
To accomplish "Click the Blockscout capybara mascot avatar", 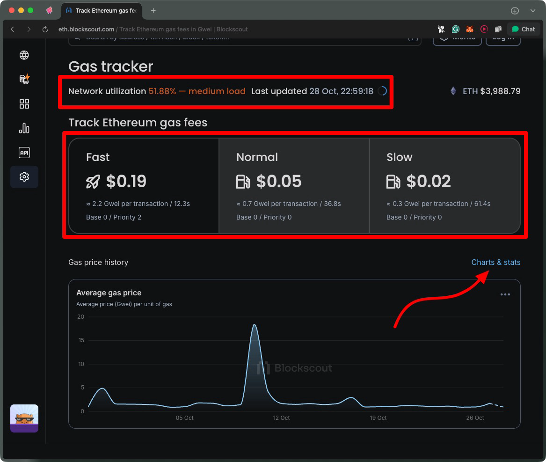I will [24, 418].
